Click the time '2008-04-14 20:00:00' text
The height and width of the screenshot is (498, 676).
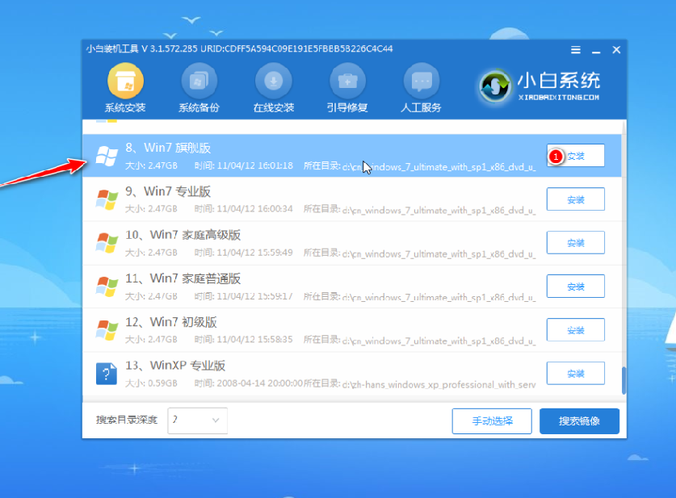coord(260,383)
